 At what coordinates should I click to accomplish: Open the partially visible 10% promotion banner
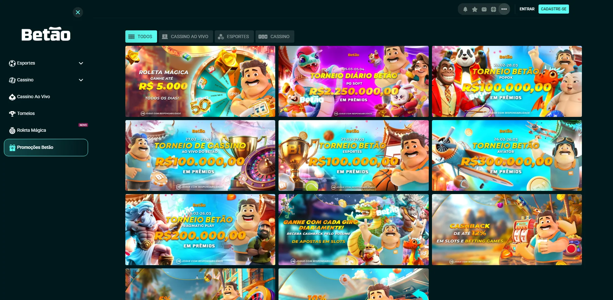click(354, 284)
